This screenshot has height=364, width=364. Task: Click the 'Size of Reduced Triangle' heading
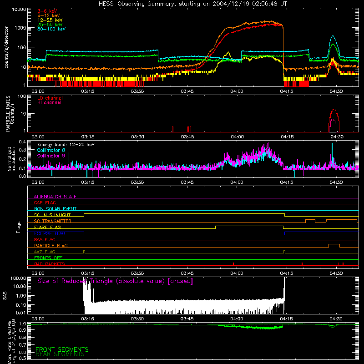115,281
